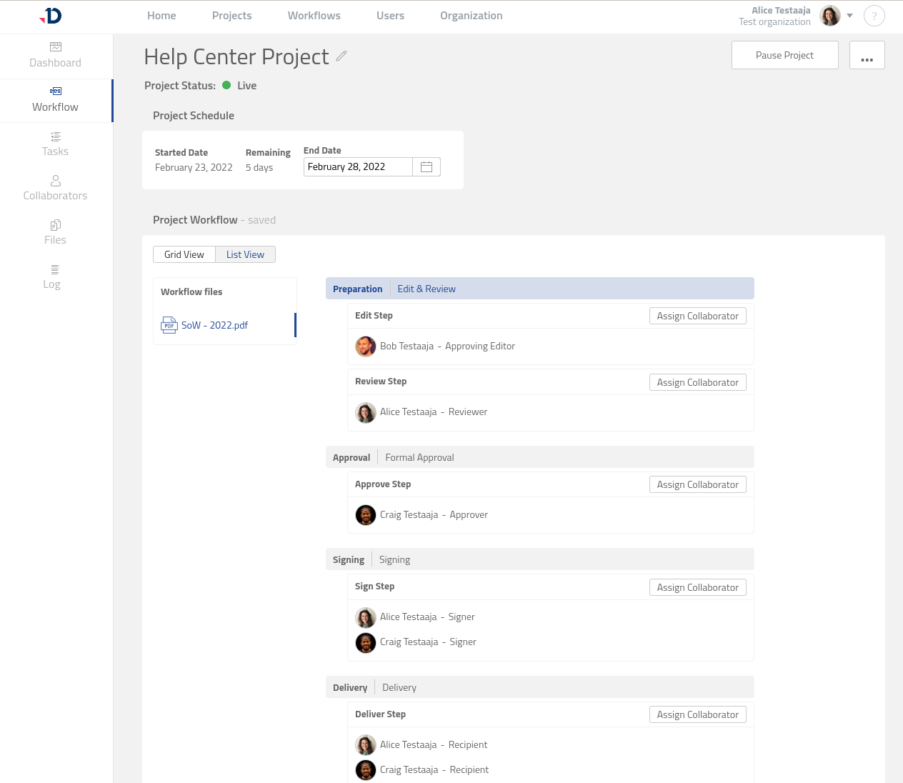
Task: Open the Dashboard sidebar section
Action: pos(56,55)
